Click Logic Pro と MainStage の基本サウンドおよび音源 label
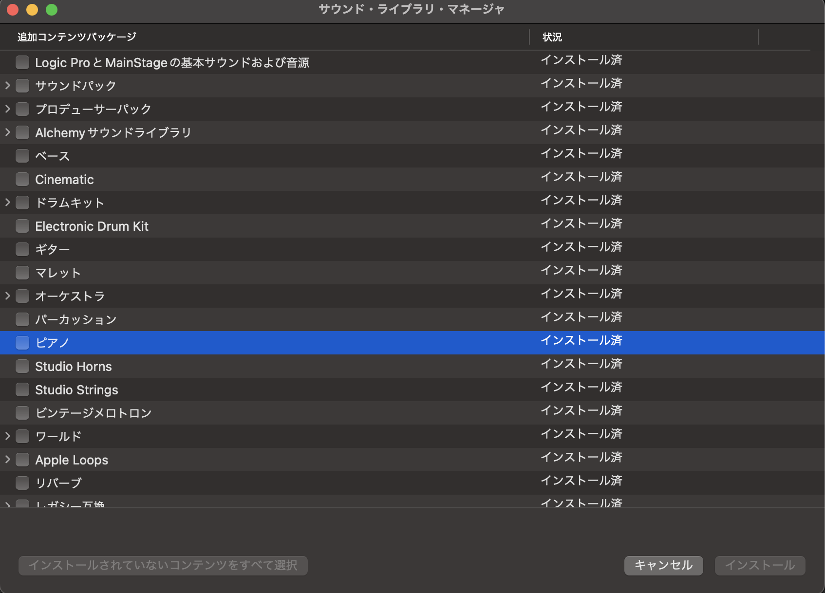The width and height of the screenshot is (825, 593). [172, 63]
